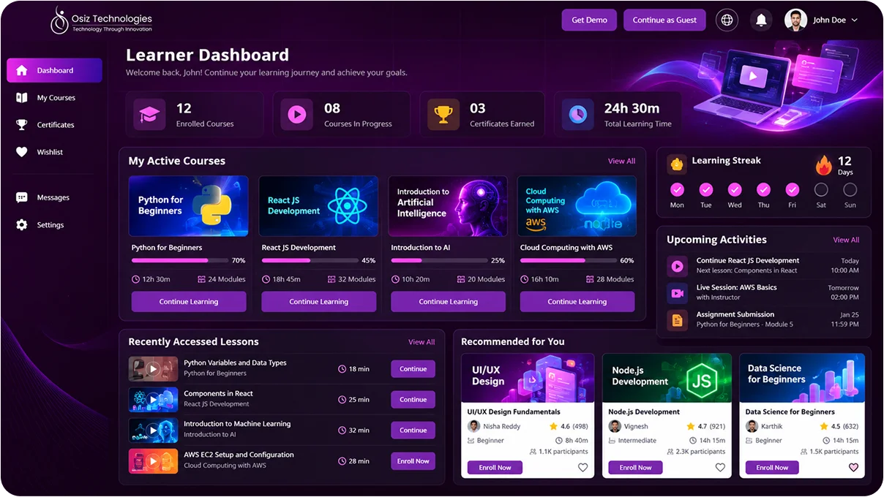Toggle the Friday streak checkmark
This screenshot has height=497, width=884.
pyautogui.click(x=793, y=190)
